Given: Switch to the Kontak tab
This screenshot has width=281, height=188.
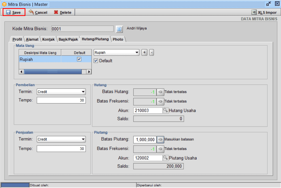Looking at the screenshot, I should [x=48, y=39].
